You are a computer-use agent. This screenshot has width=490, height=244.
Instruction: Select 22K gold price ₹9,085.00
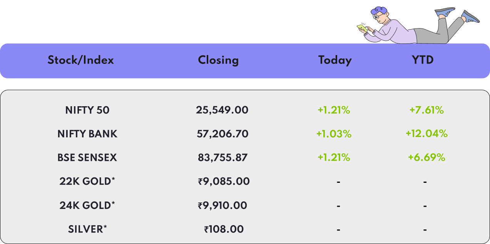click(x=224, y=181)
